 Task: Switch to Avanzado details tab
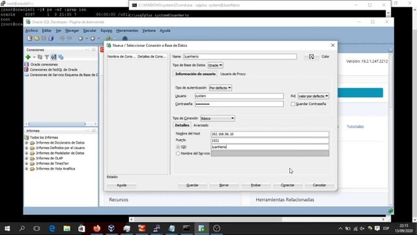[x=201, y=125]
